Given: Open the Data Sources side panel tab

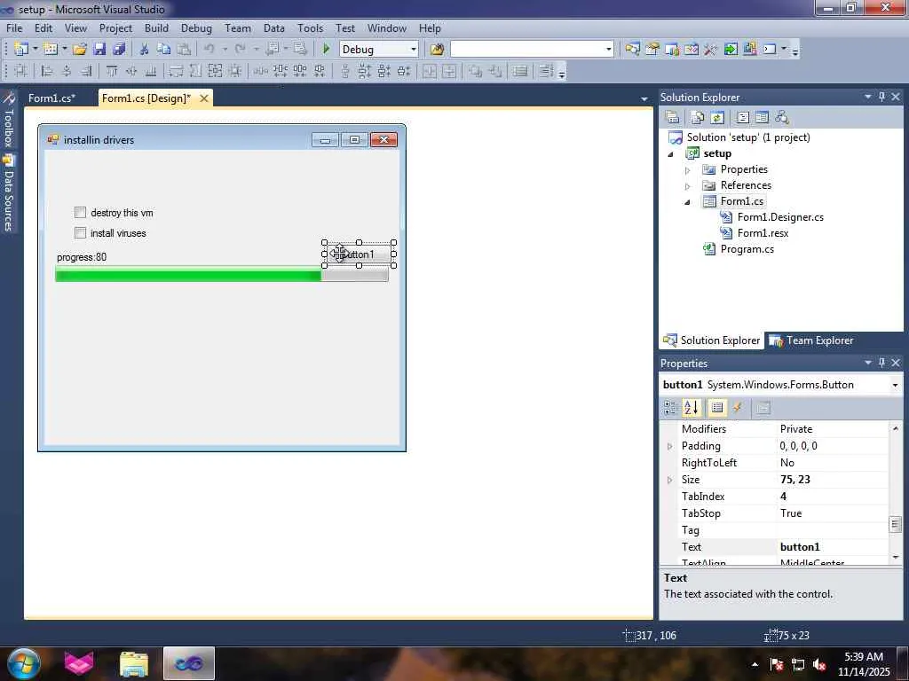Looking at the screenshot, I should point(9,194).
